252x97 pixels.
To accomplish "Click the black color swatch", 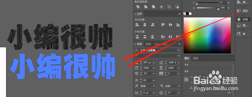I will [187, 14].
